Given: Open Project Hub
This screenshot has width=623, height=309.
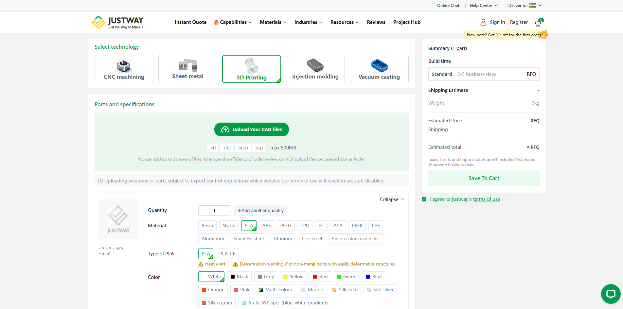Looking at the screenshot, I should coord(407,22).
